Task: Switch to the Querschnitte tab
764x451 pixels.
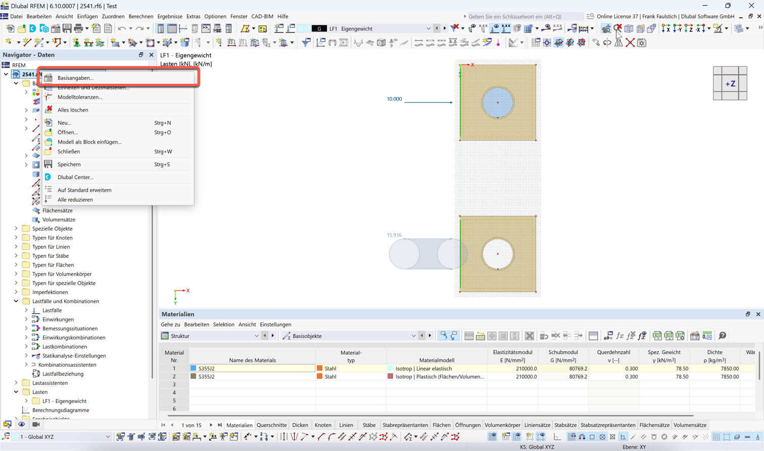Action: tap(271, 425)
